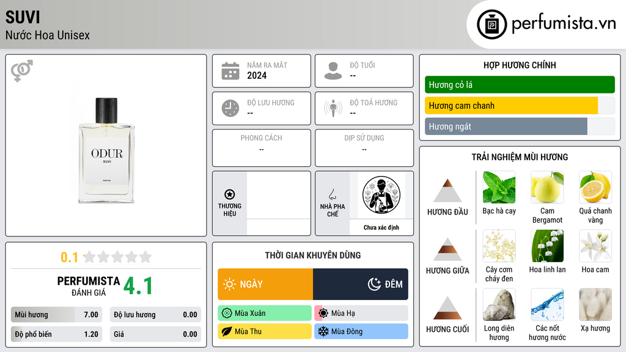Click the Dịp sử dụng info box
This screenshot has height=352, width=626.
[364, 148]
